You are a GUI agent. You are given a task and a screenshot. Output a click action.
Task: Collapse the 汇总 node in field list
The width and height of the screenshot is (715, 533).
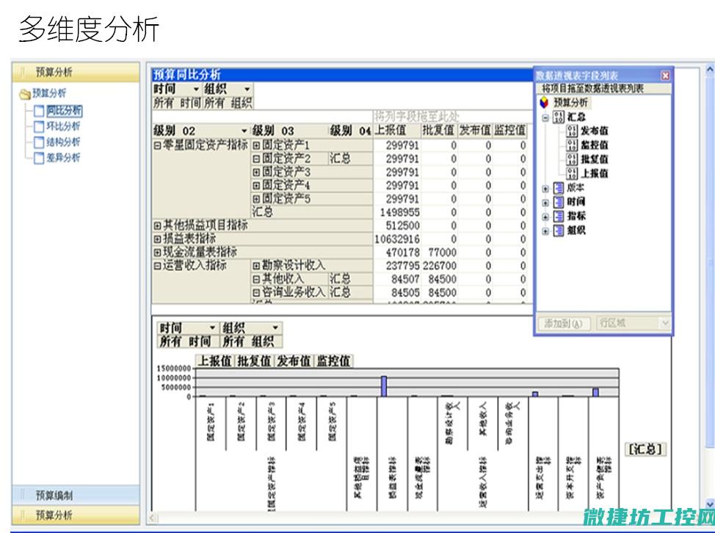point(545,117)
